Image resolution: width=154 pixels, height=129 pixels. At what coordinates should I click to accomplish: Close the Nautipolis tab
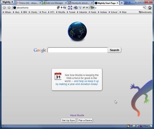92,3
